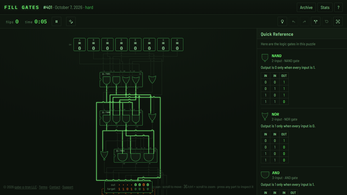Click the lightbulb hint icon
This screenshot has width=347, height=195.
(282, 22)
